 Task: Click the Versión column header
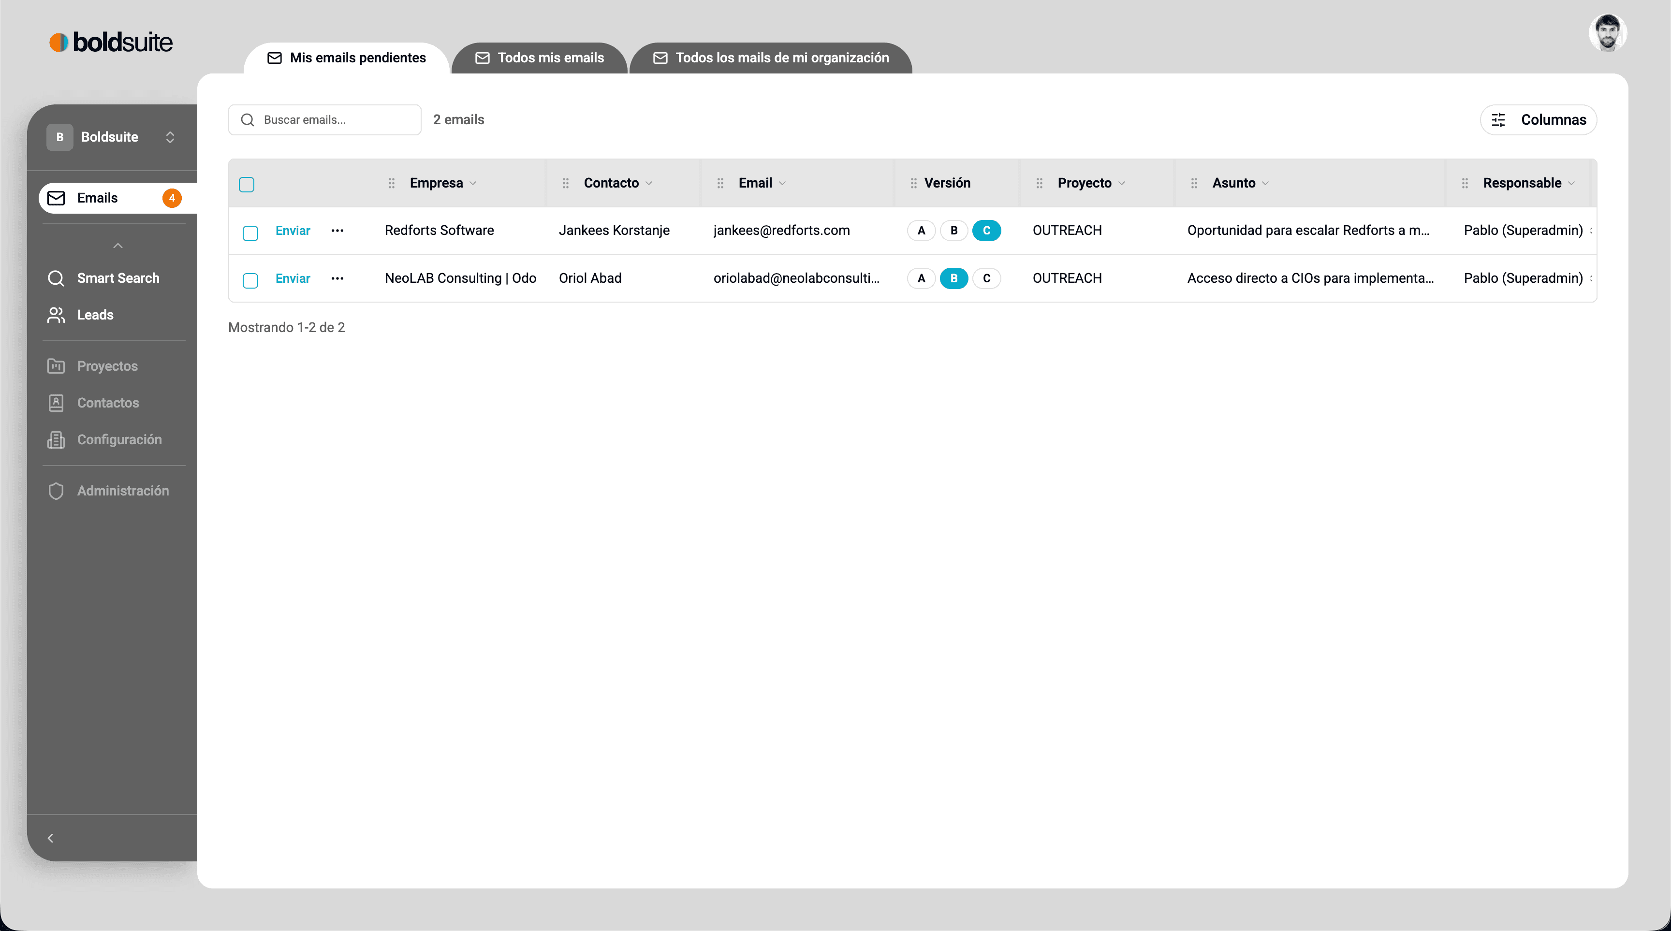coord(947,184)
